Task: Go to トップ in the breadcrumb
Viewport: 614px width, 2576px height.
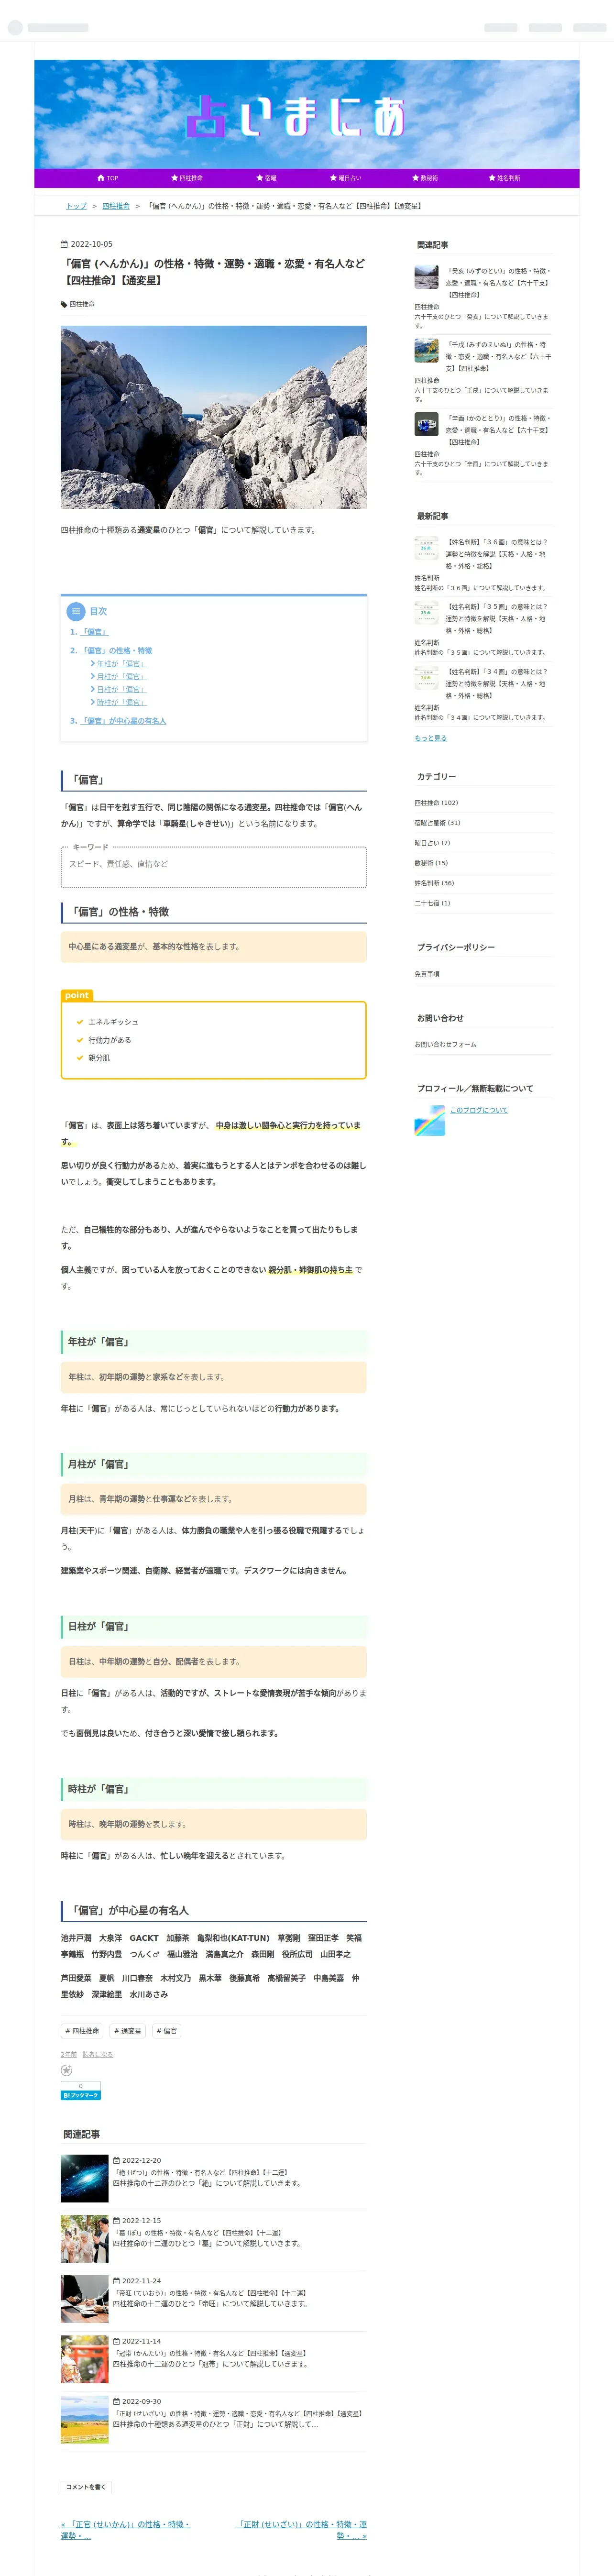Action: tap(76, 206)
